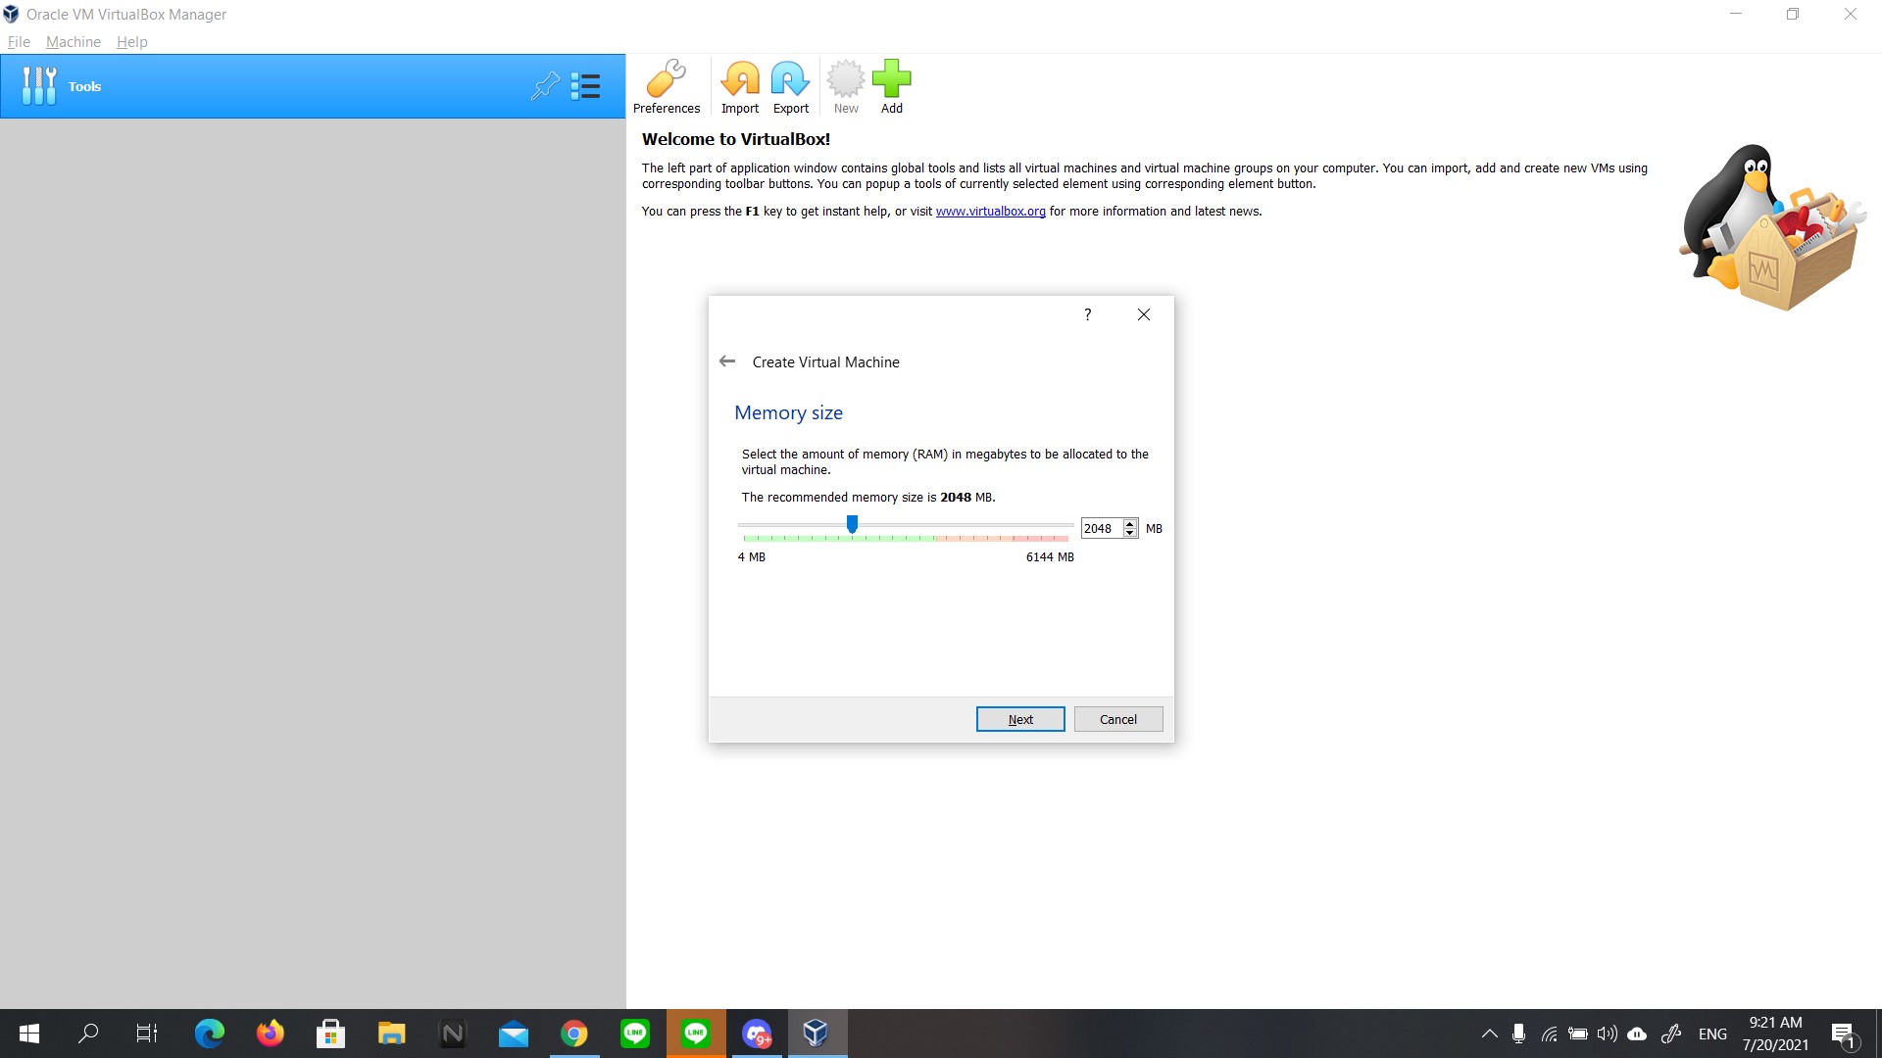Image resolution: width=1882 pixels, height=1058 pixels.
Task: Click the battery tray icon
Action: click(1578, 1034)
